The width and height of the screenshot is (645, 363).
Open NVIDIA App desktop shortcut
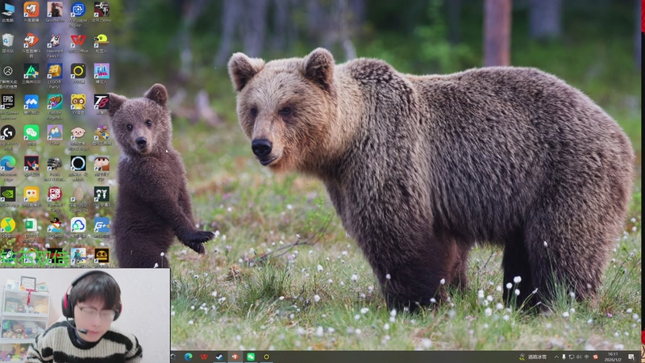8,197
